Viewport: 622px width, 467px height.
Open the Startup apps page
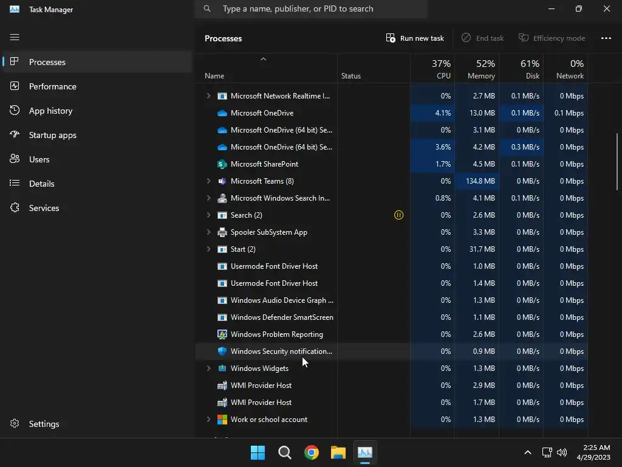click(x=97, y=135)
